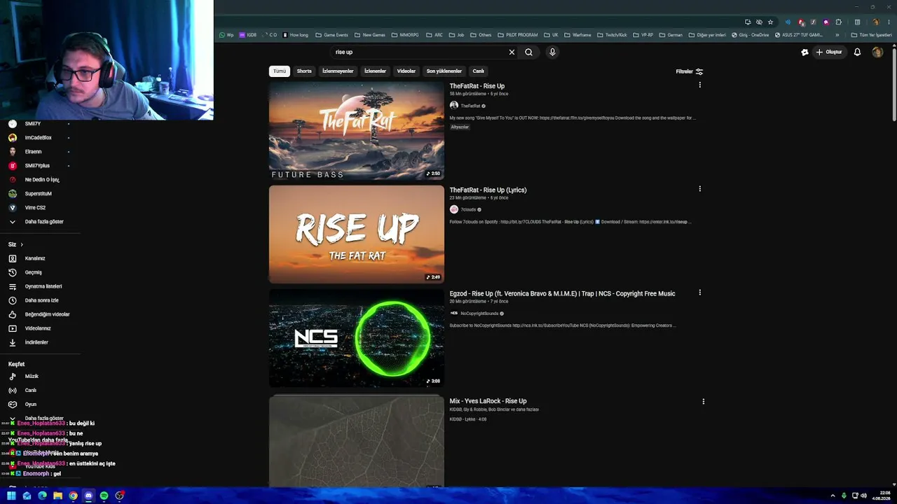Visit the 7clouds channel avatar
The width and height of the screenshot is (897, 504).
click(x=454, y=209)
